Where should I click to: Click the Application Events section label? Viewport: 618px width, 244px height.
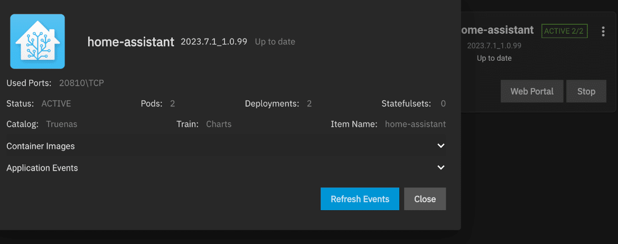pos(42,168)
